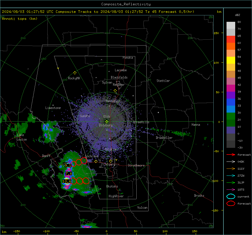Click the Drumheller label
This screenshot has height=235, width=252.
[164, 138]
